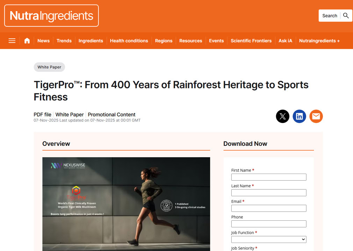Open Scientific Frontiers section
The image size is (353, 251).
click(x=251, y=41)
